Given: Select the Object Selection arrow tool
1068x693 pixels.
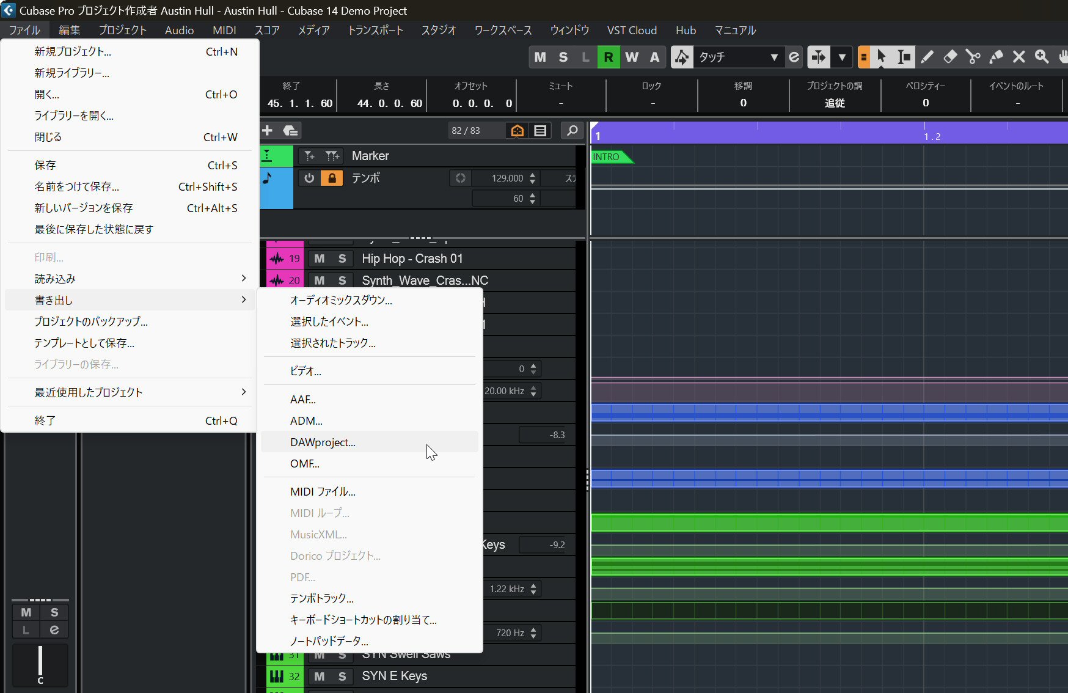Looking at the screenshot, I should coord(881,57).
